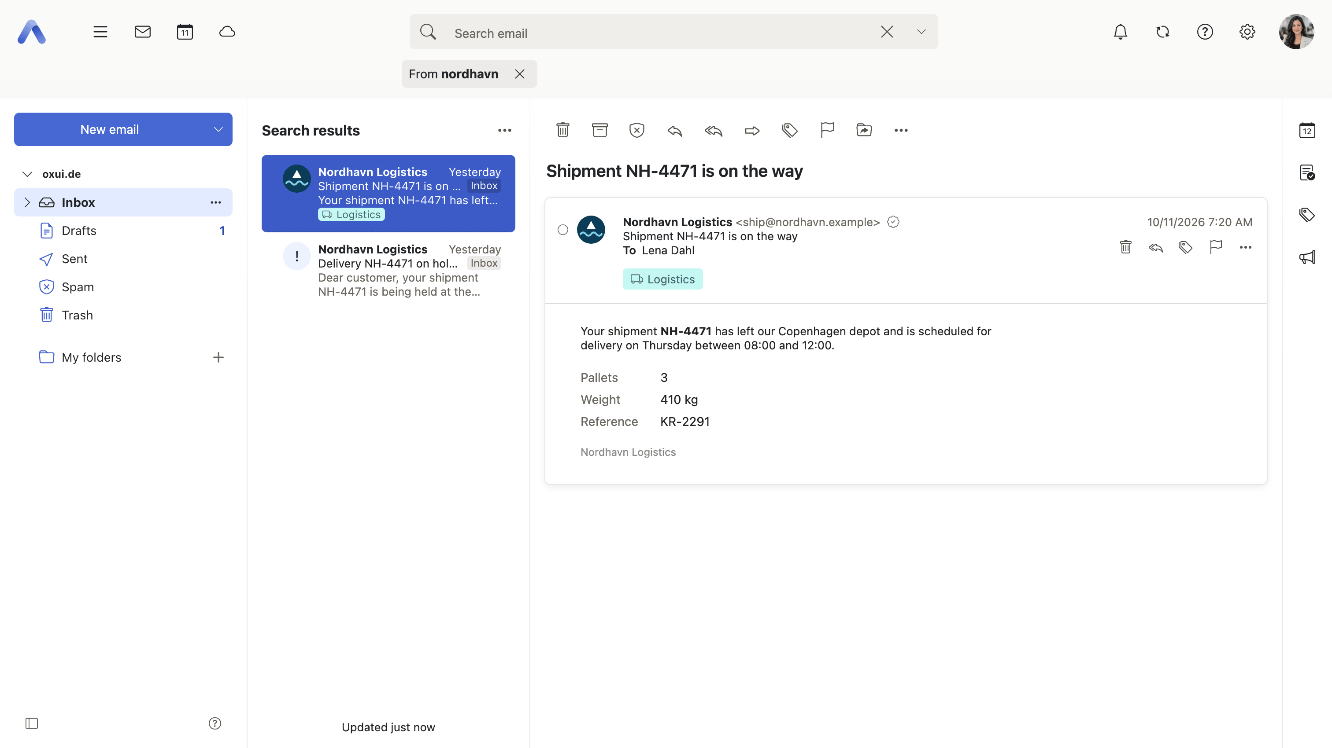The width and height of the screenshot is (1332, 748).
Task: Open the Search results more actions menu
Action: (505, 130)
